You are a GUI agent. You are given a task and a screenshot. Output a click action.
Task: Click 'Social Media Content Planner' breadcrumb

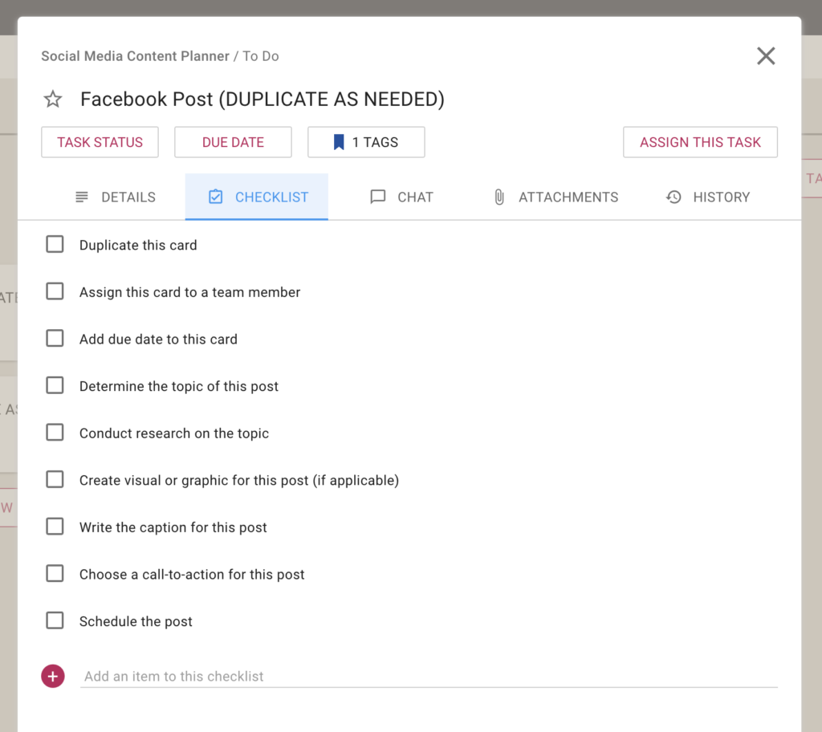tap(135, 56)
